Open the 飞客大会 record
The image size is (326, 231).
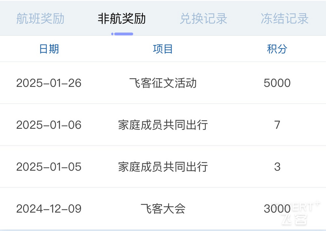click(163, 209)
